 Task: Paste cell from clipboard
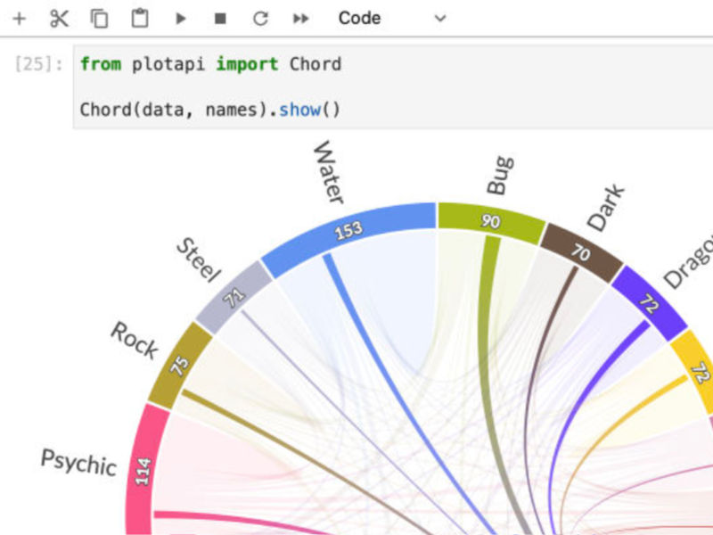[x=140, y=18]
